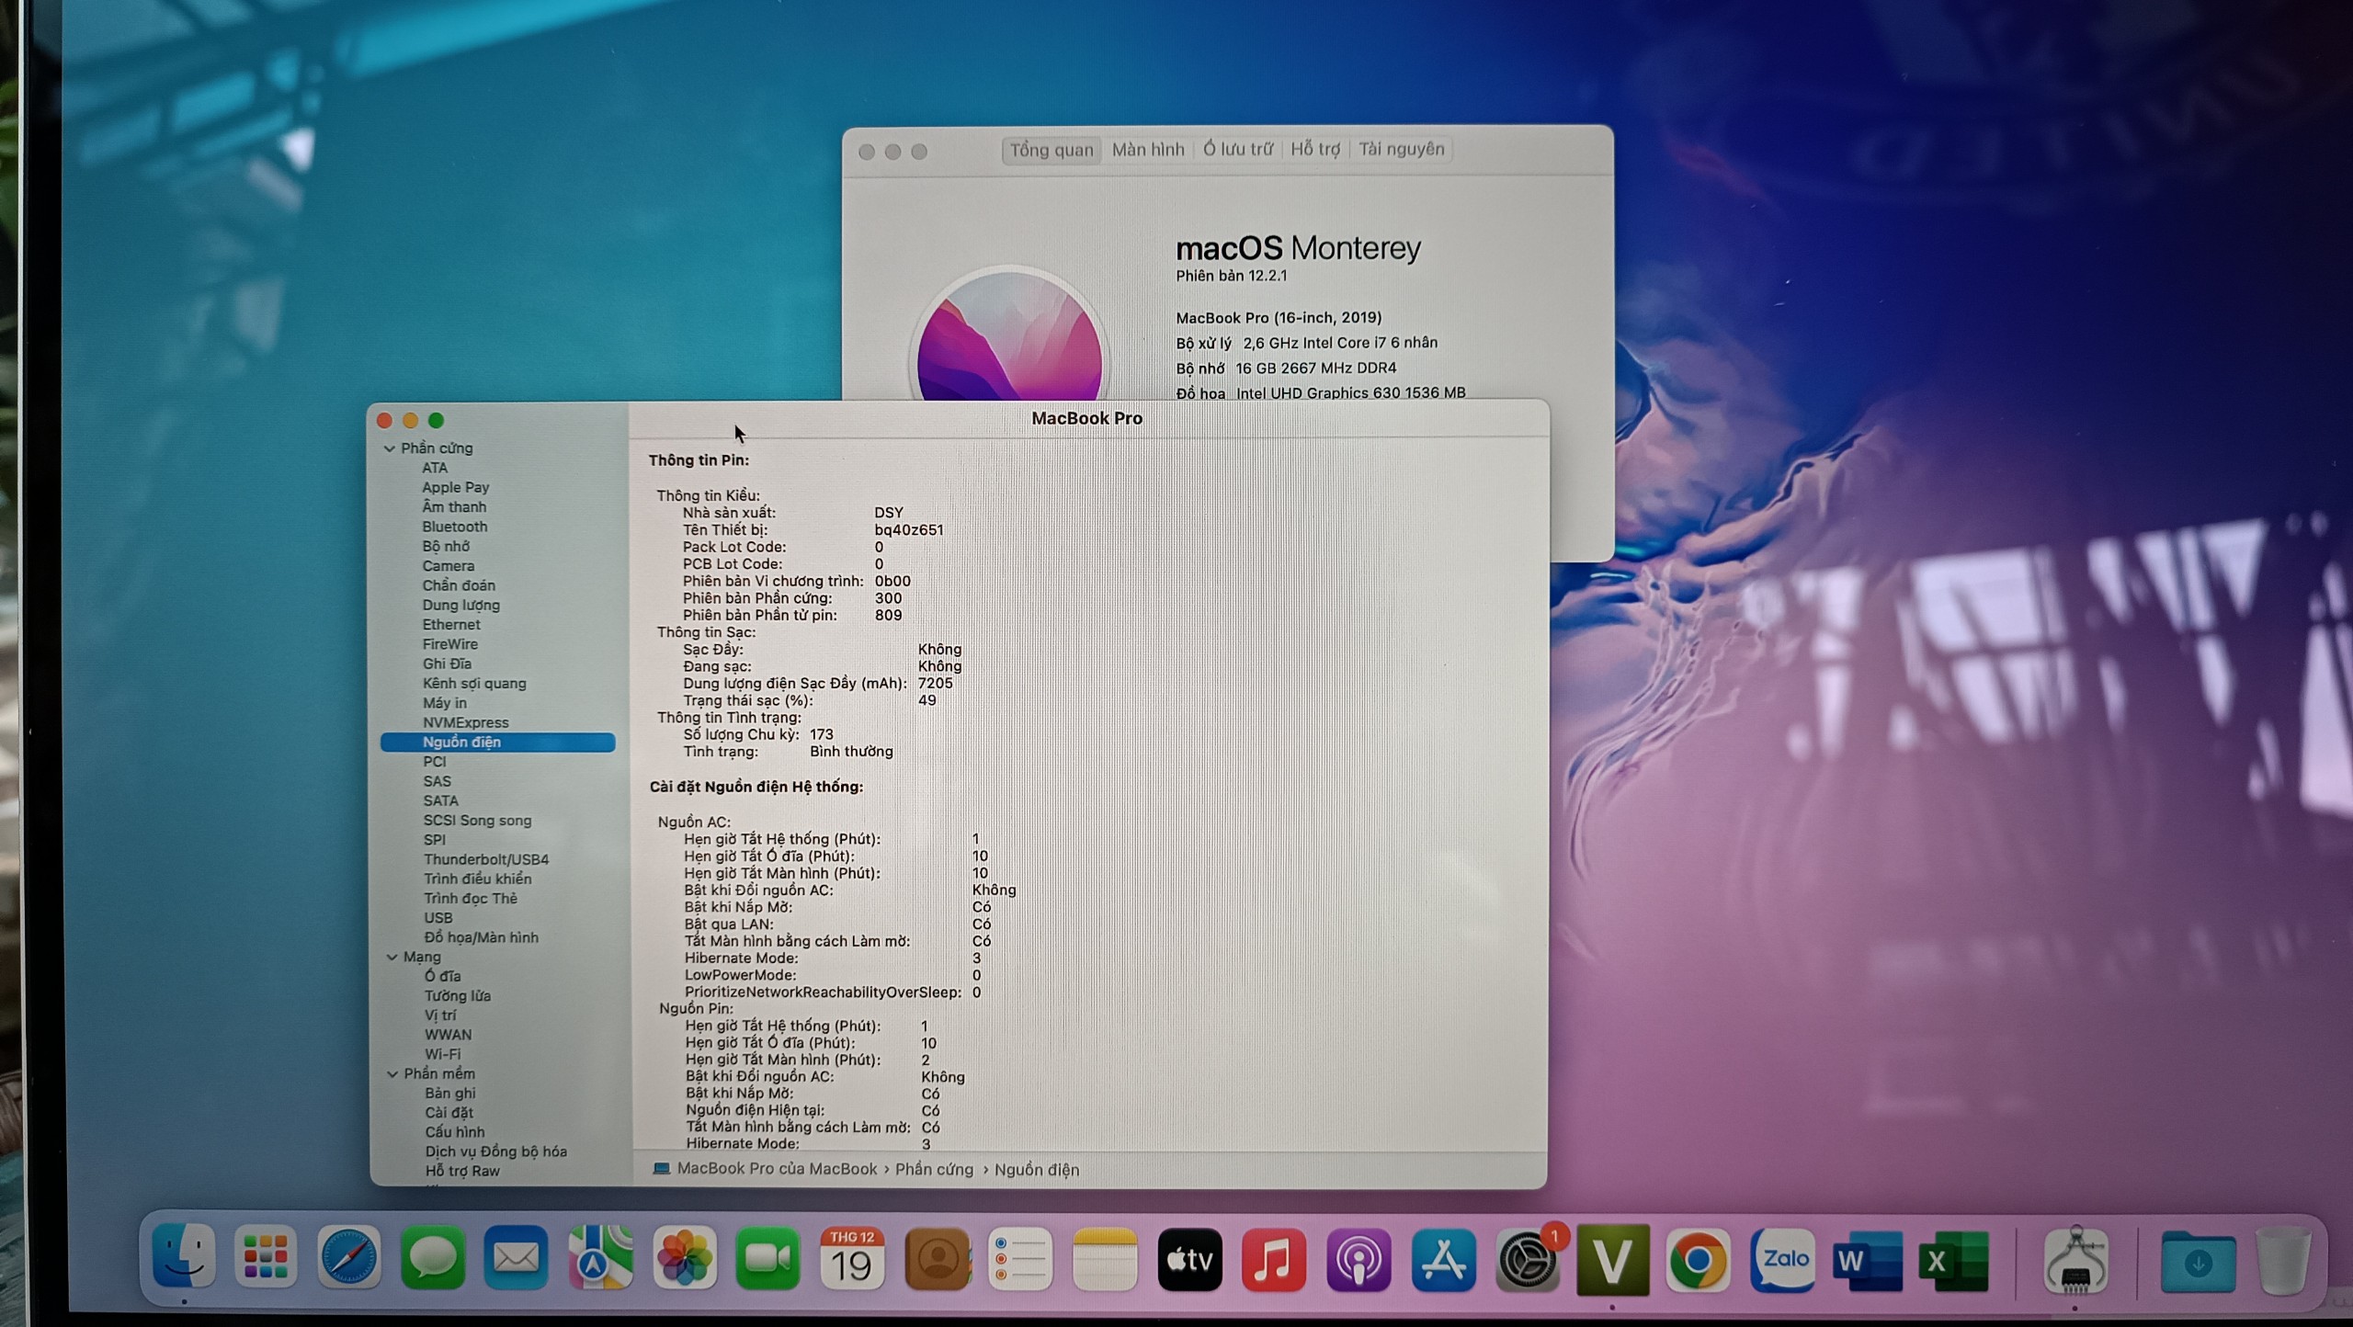
Task: Open the Downloads folder in Dock
Action: tap(2197, 1261)
